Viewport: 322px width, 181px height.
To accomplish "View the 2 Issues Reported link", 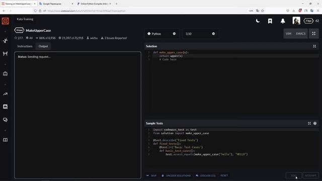I will tap(114, 38).
